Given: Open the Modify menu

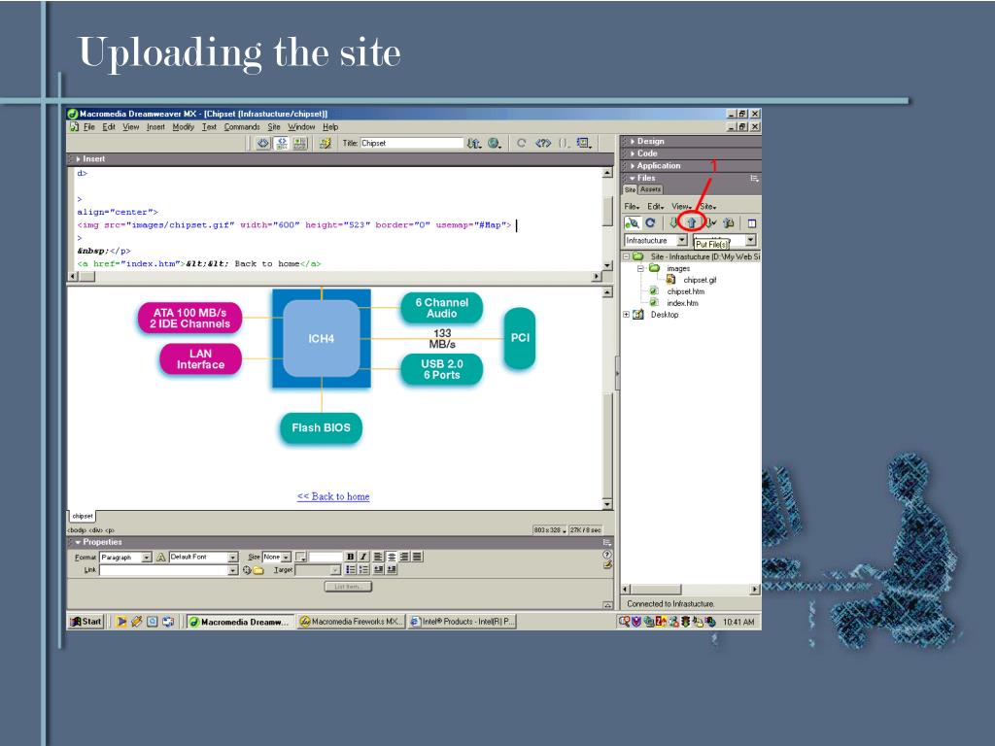Looking at the screenshot, I should coord(184,127).
